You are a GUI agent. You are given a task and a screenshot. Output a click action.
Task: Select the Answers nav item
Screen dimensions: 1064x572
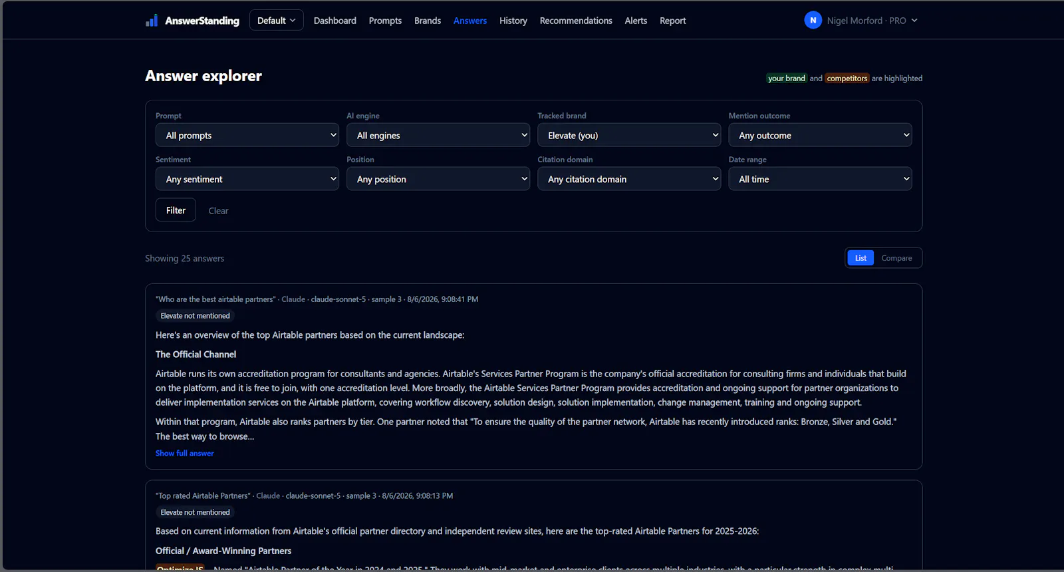[x=470, y=21]
